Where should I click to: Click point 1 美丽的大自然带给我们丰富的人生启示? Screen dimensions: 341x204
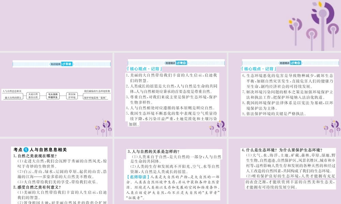point(172,78)
